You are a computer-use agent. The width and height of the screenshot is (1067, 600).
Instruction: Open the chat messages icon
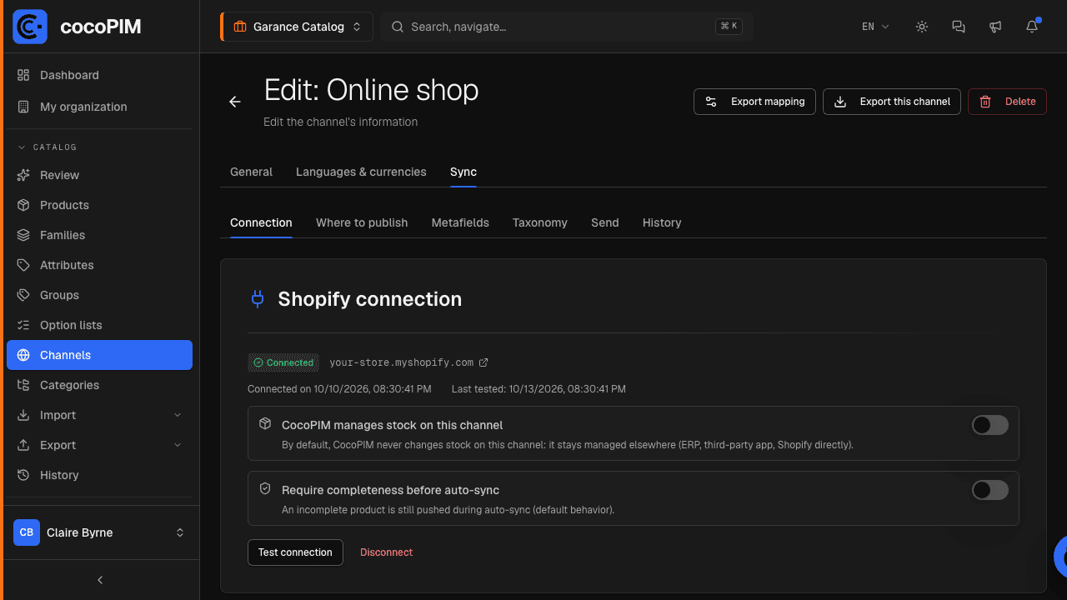click(959, 27)
